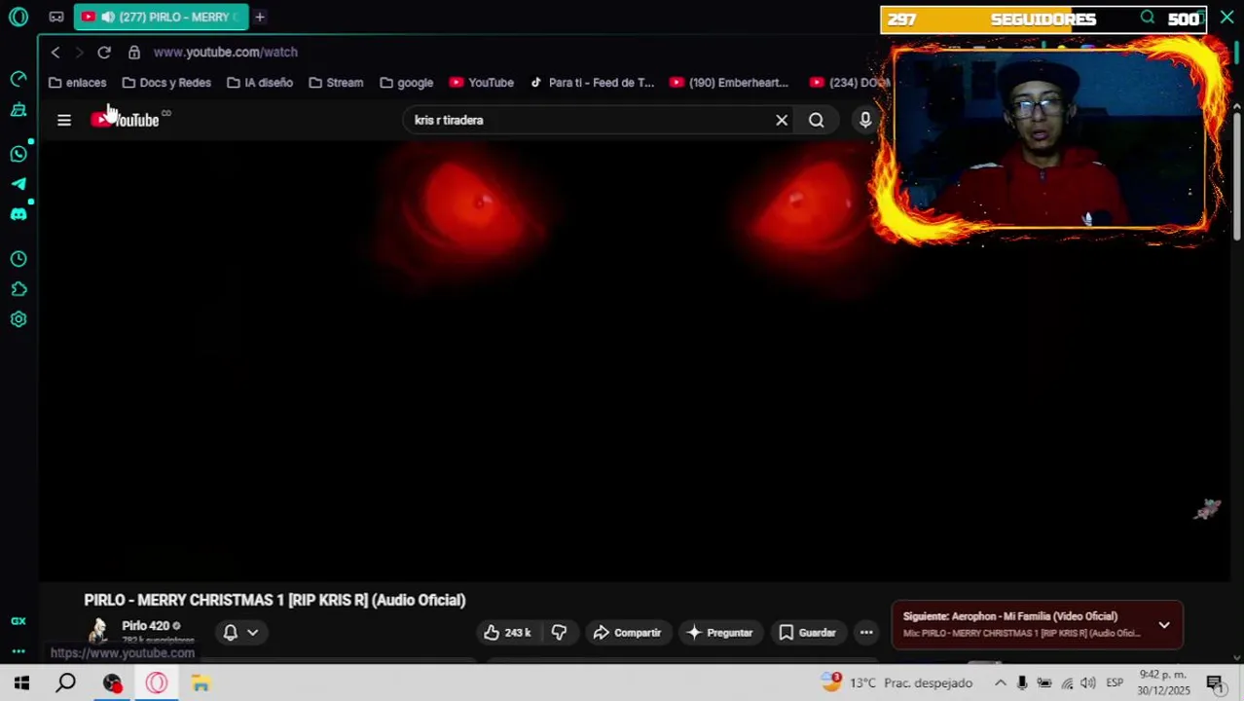Click the Compartir share button
The image size is (1244, 701).
point(628,633)
